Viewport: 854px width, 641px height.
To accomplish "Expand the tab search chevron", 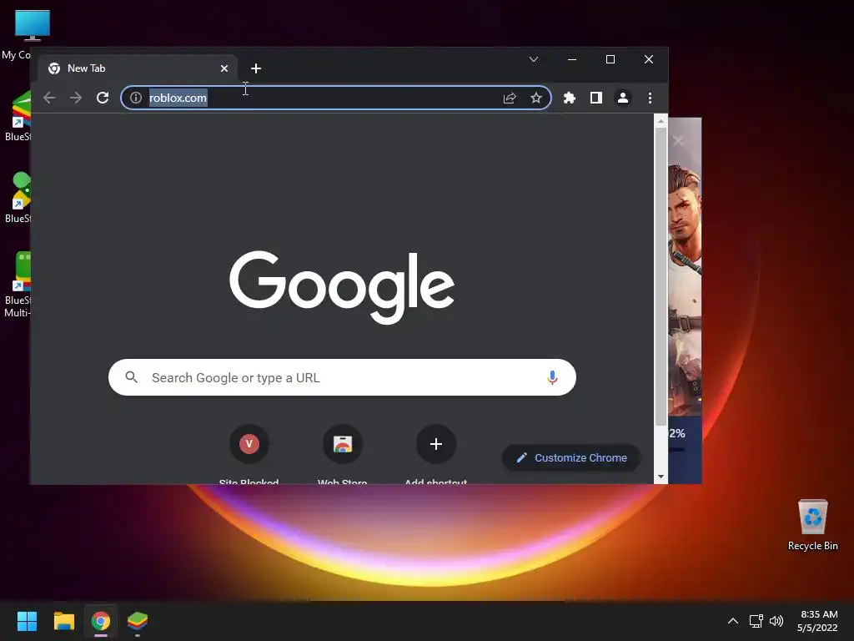I will coord(534,59).
